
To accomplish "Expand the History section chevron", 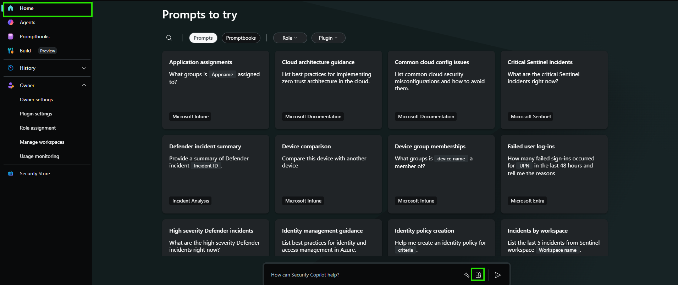I will (x=84, y=68).
